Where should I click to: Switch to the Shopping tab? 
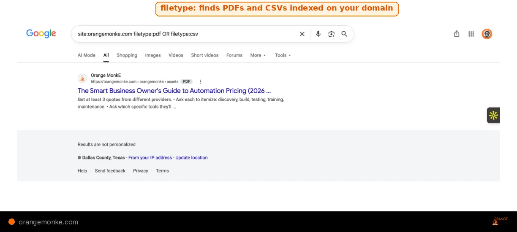127,55
